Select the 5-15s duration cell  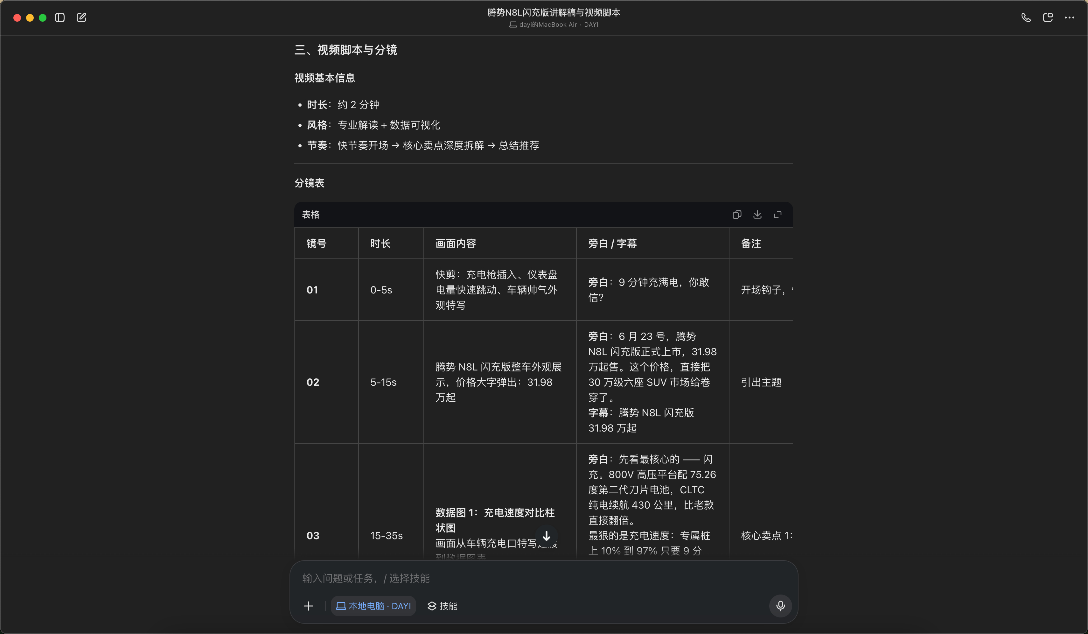[391, 382]
